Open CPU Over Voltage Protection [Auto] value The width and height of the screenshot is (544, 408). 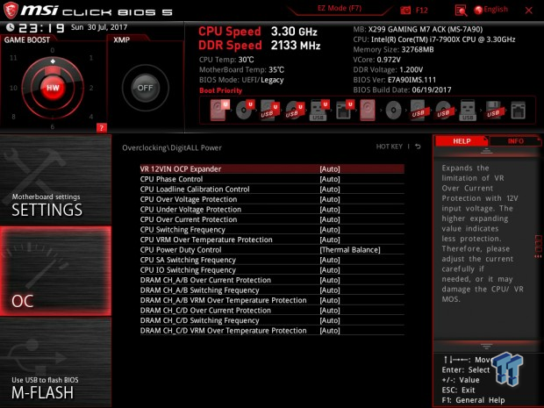330,199
